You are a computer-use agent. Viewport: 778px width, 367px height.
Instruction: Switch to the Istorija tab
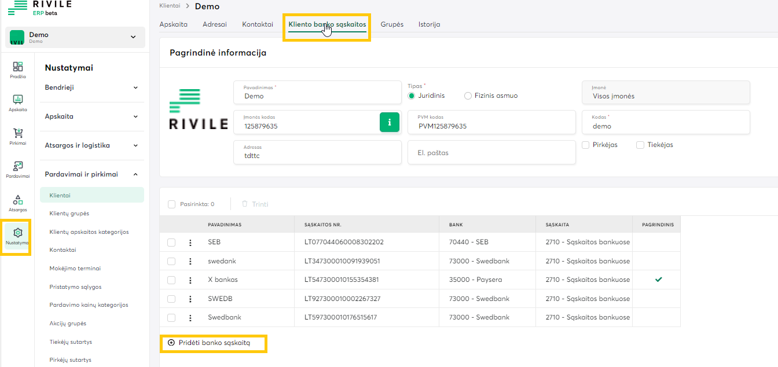tap(429, 24)
